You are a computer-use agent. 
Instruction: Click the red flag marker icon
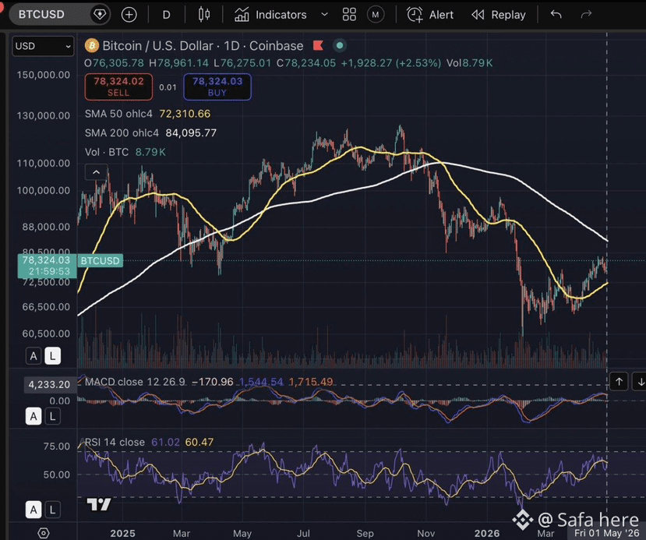(x=318, y=45)
